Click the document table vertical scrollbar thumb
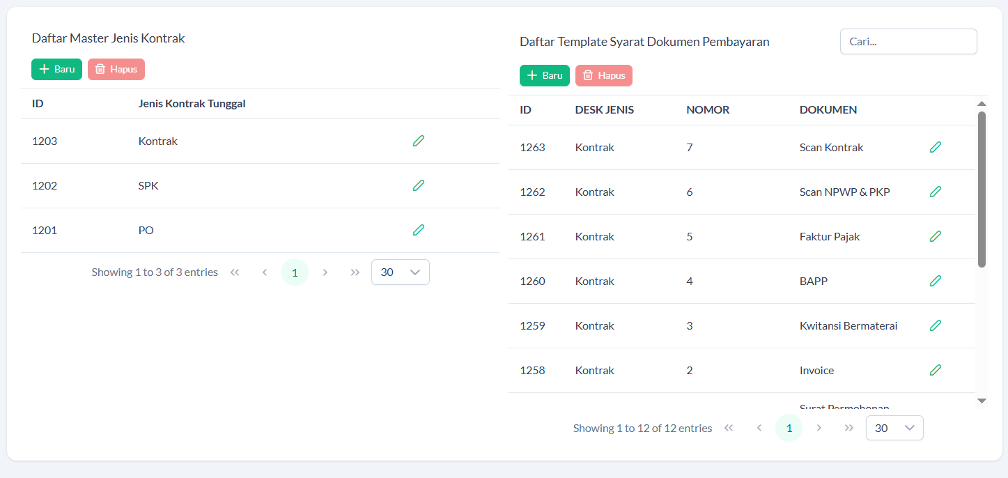The width and height of the screenshot is (1008, 478). point(982,188)
